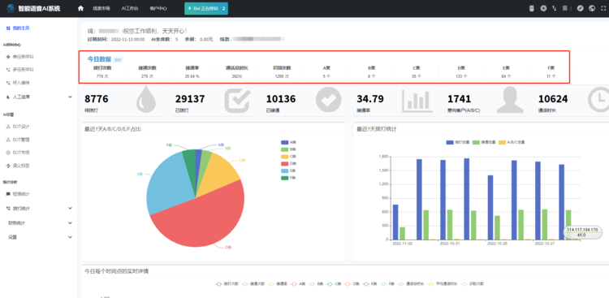
Task: Toggle B类 in pie chart legend
Action: click(288, 149)
